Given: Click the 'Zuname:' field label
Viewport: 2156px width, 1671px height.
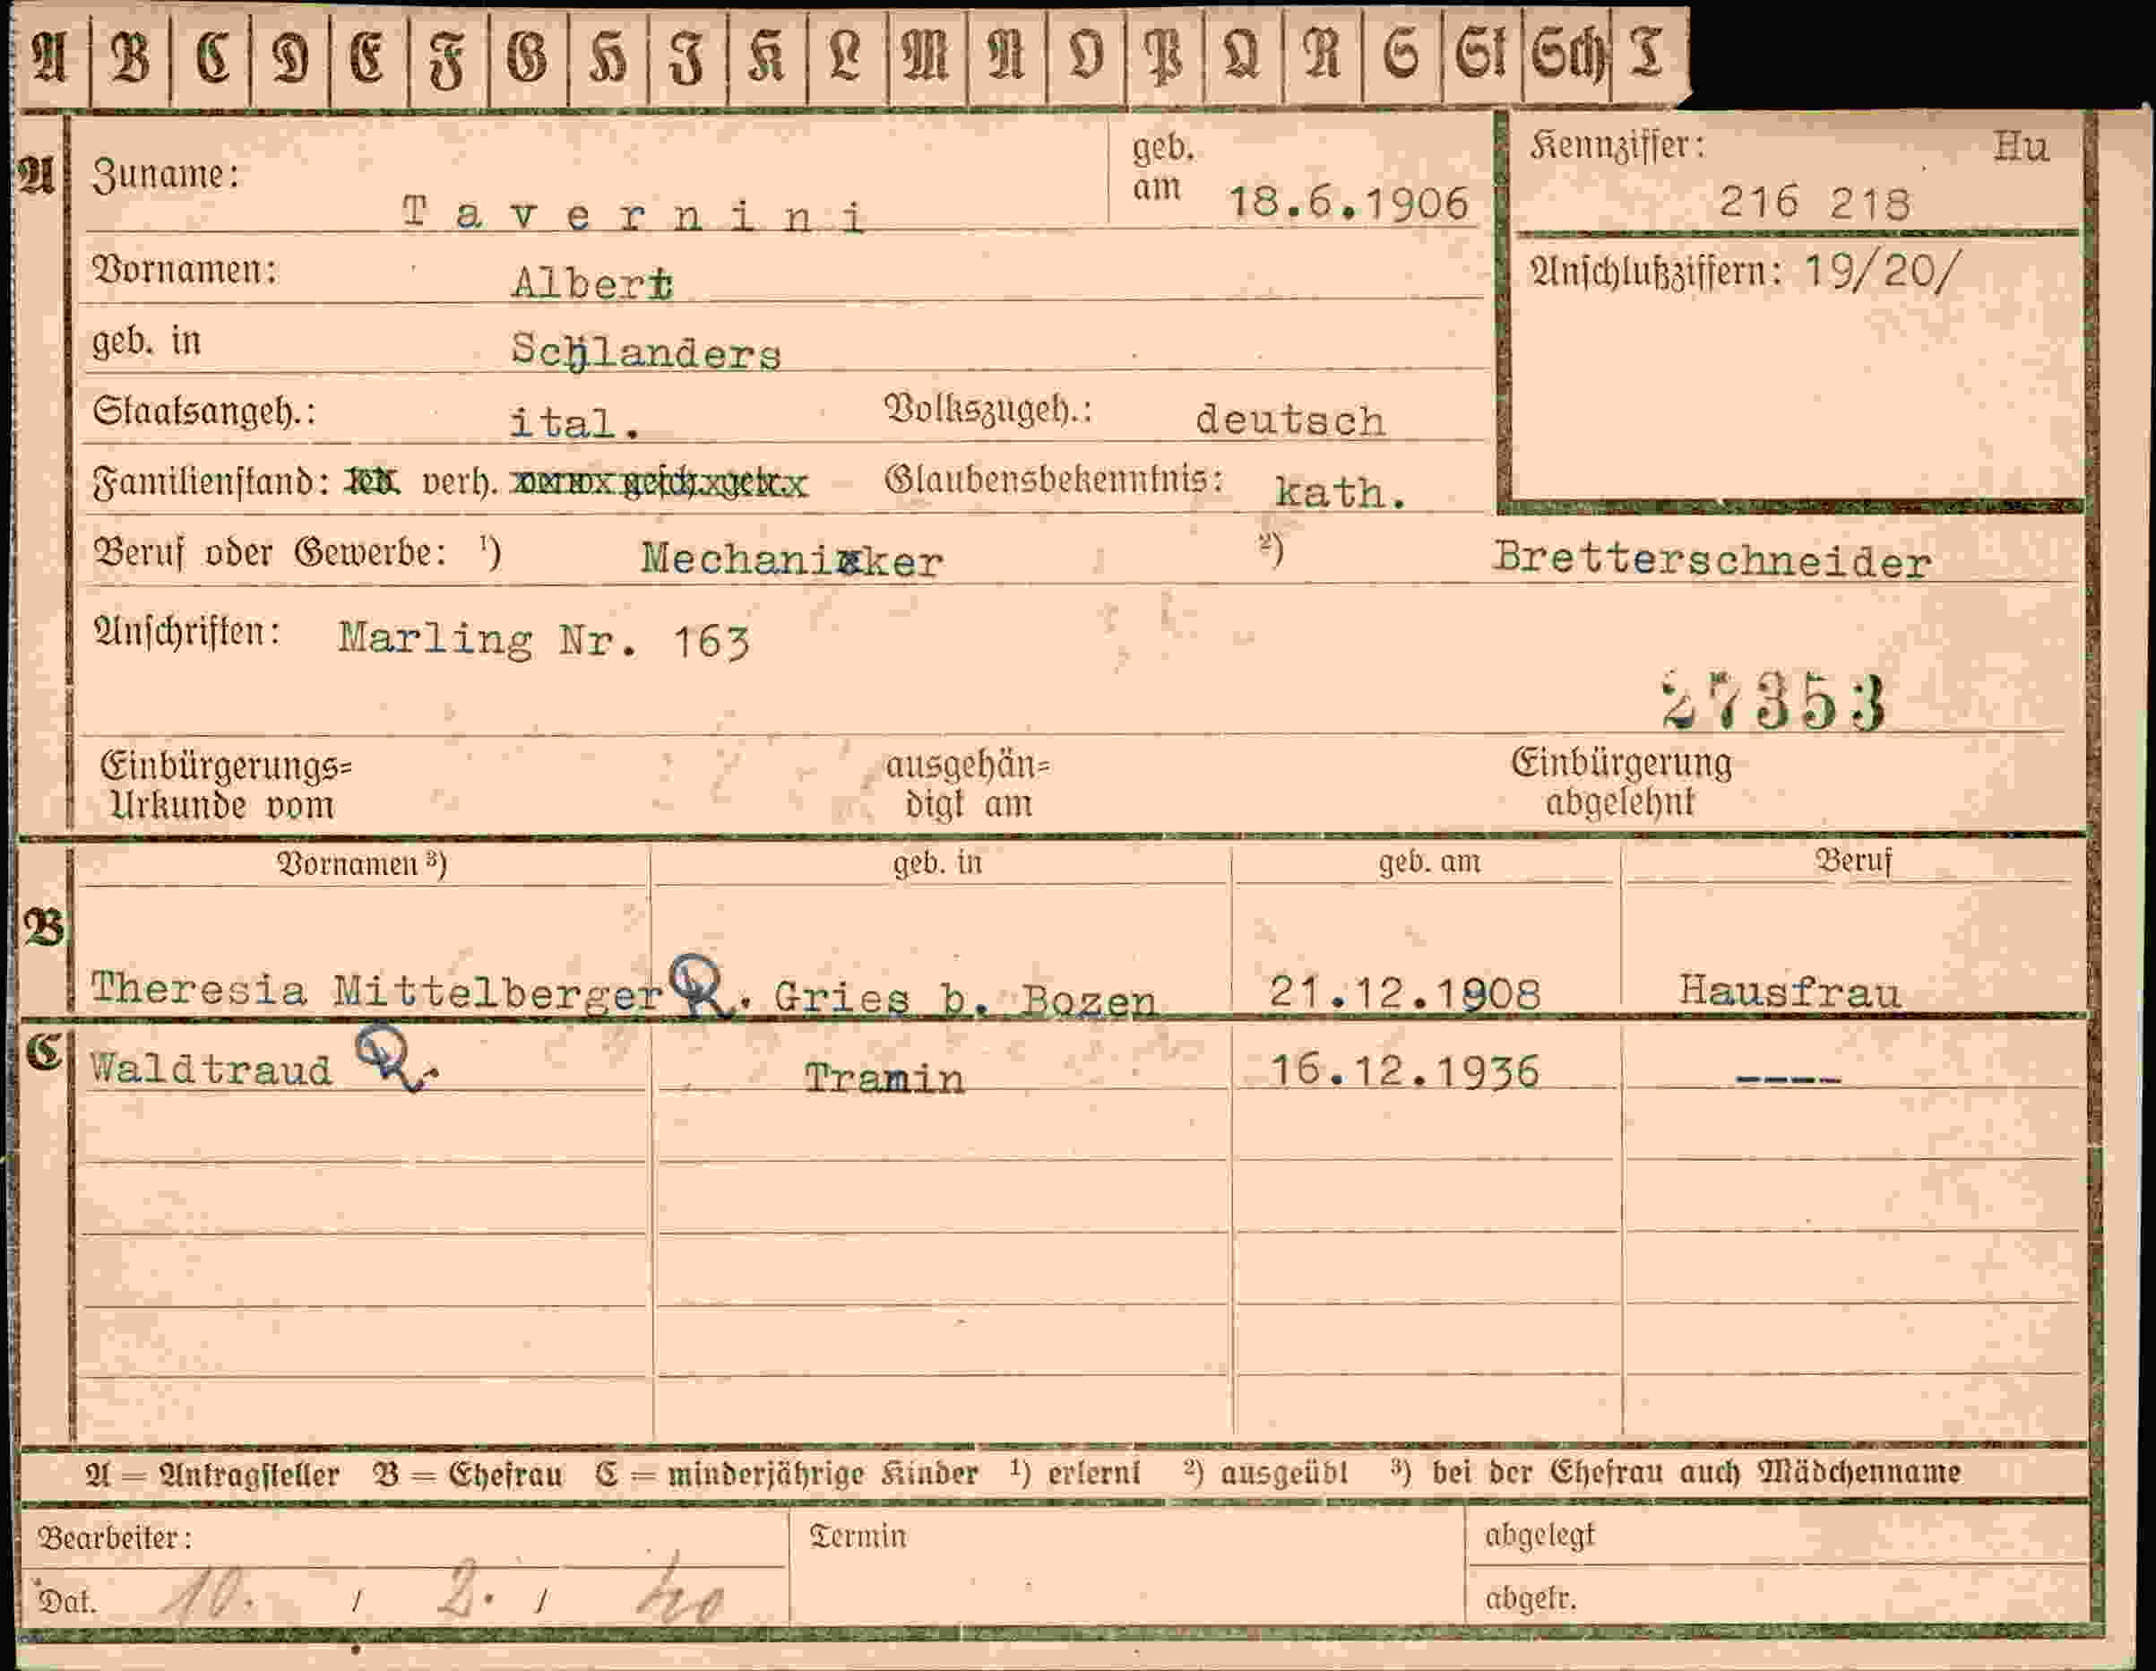Looking at the screenshot, I should 166,175.
